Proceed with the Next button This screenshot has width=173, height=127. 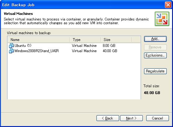coord(131,118)
